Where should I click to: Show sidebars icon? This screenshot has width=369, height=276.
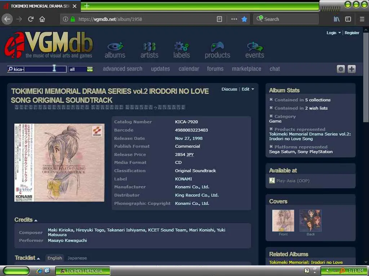click(348, 19)
